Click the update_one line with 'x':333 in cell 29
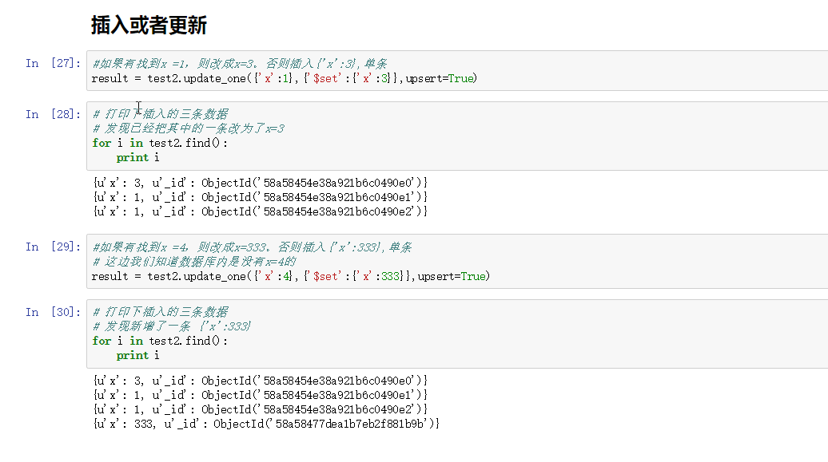Screen dimensions: 828x462 click(290, 276)
